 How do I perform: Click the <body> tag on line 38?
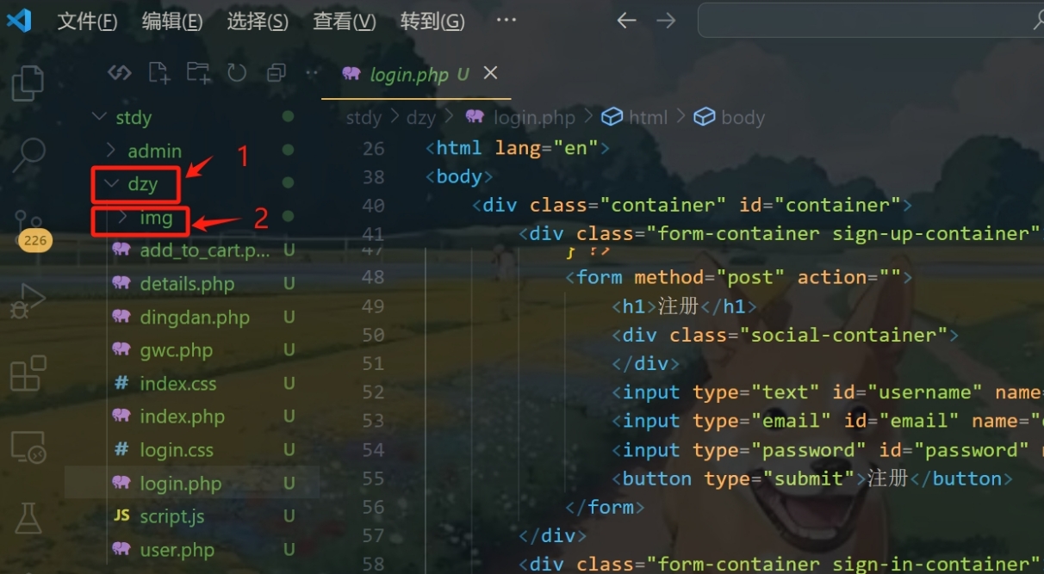[x=459, y=176]
